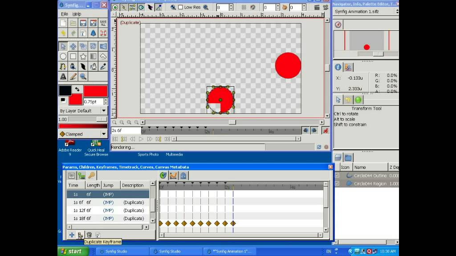Select the Draw pencil tool
The height and width of the screenshot is (256, 456).
tap(73, 76)
